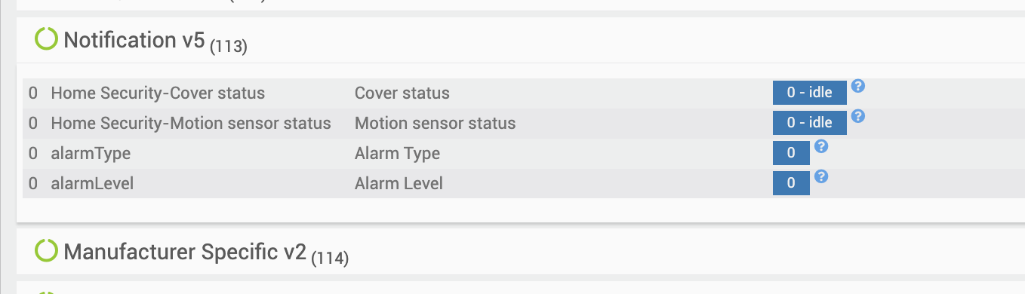Click the Alarm Level description text
This screenshot has height=294, width=1025.
[399, 183]
